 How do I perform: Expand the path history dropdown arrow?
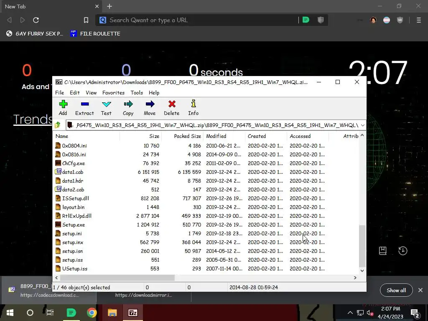[x=362, y=125]
